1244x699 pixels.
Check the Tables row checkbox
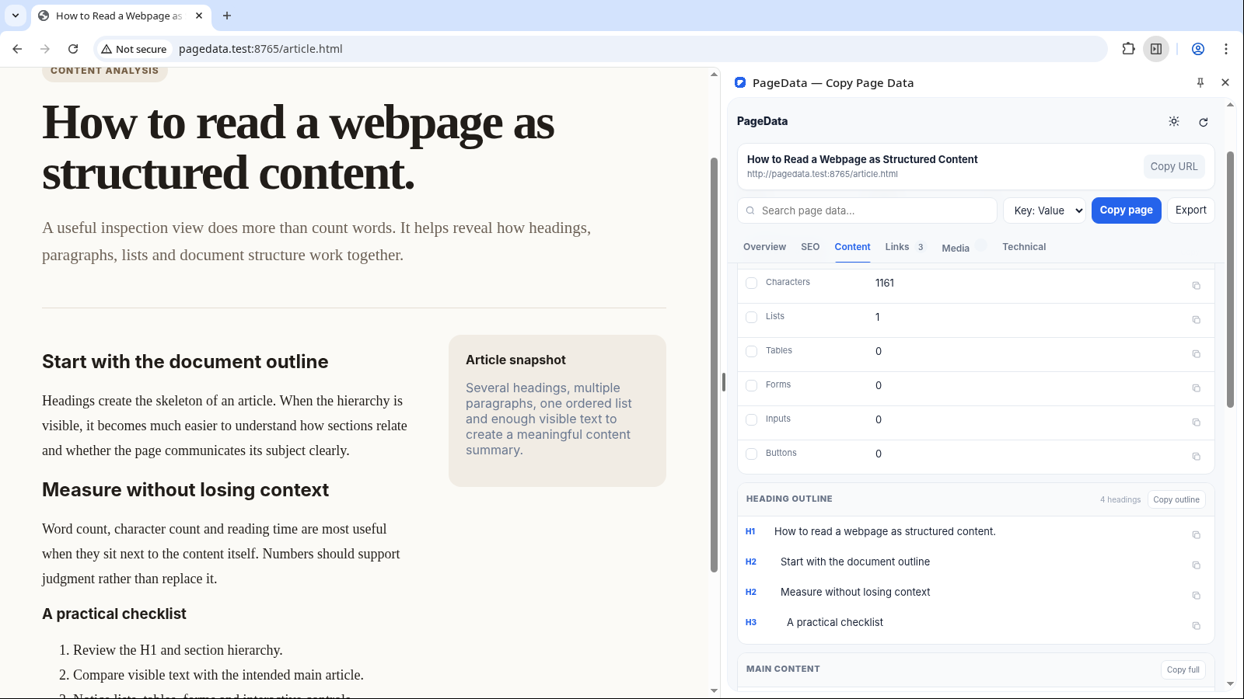[x=751, y=351]
